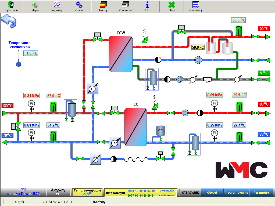Click the yellow 58.0 °C tank reading
The width and height of the screenshot is (275, 206).
click(198, 47)
